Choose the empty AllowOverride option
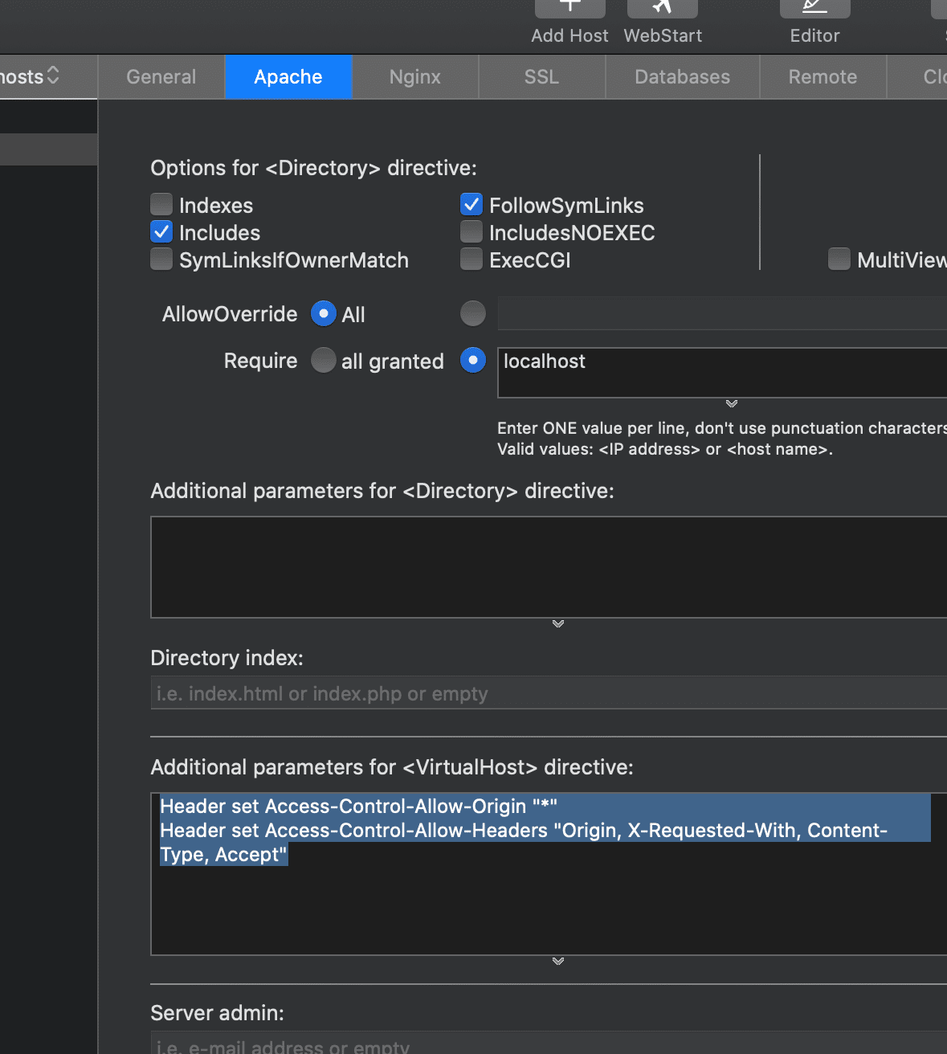This screenshot has width=947, height=1054. point(473,313)
